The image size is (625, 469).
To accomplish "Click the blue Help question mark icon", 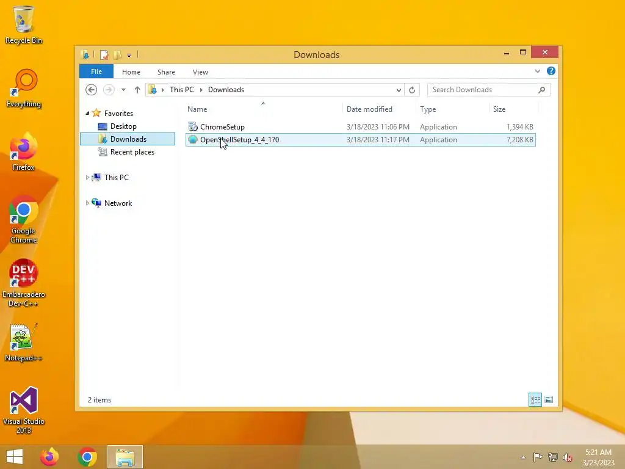I will pyautogui.click(x=551, y=71).
